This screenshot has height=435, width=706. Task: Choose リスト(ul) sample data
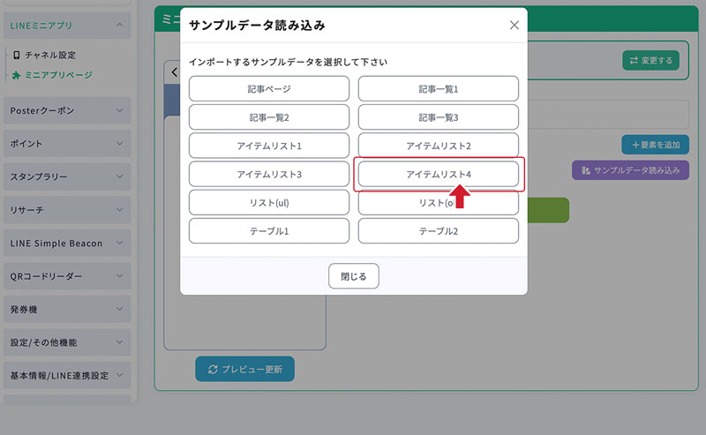[x=269, y=203]
